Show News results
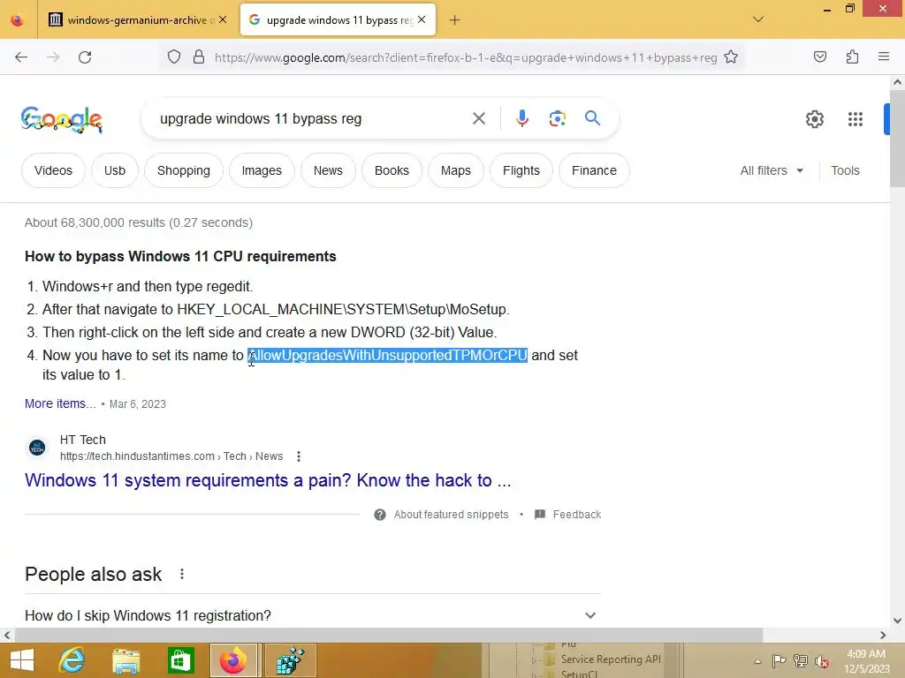The height and width of the screenshot is (678, 905). click(x=328, y=170)
